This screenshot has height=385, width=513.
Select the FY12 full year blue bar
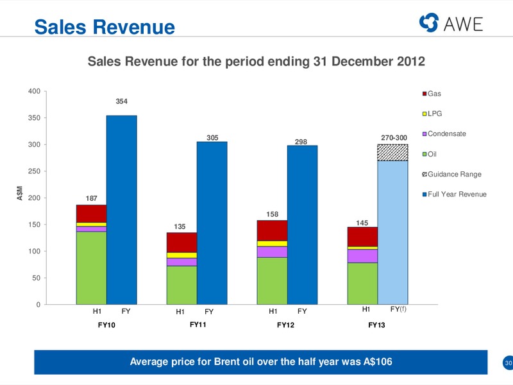click(x=302, y=225)
